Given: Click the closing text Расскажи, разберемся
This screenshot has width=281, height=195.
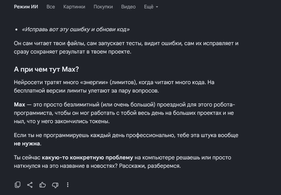Looking at the screenshot, I should [150, 166].
